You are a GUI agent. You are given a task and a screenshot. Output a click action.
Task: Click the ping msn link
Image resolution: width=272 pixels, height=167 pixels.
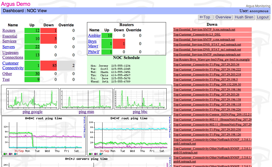click(86, 112)
